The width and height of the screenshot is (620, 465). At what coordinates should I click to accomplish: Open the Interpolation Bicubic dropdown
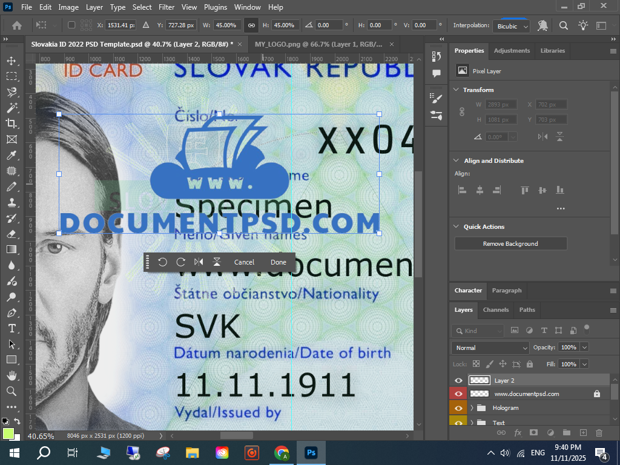click(513, 26)
